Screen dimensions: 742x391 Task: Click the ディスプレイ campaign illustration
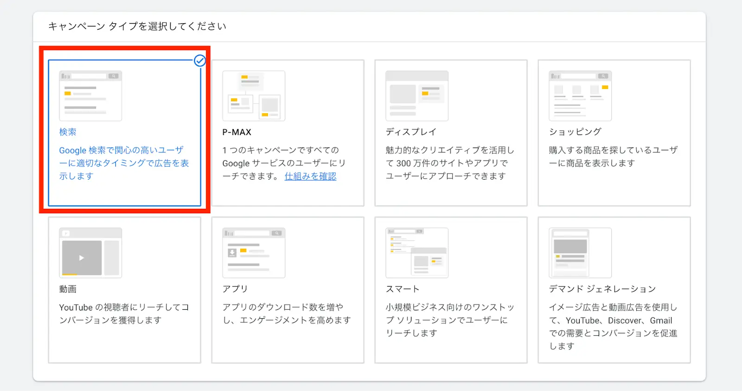point(417,96)
